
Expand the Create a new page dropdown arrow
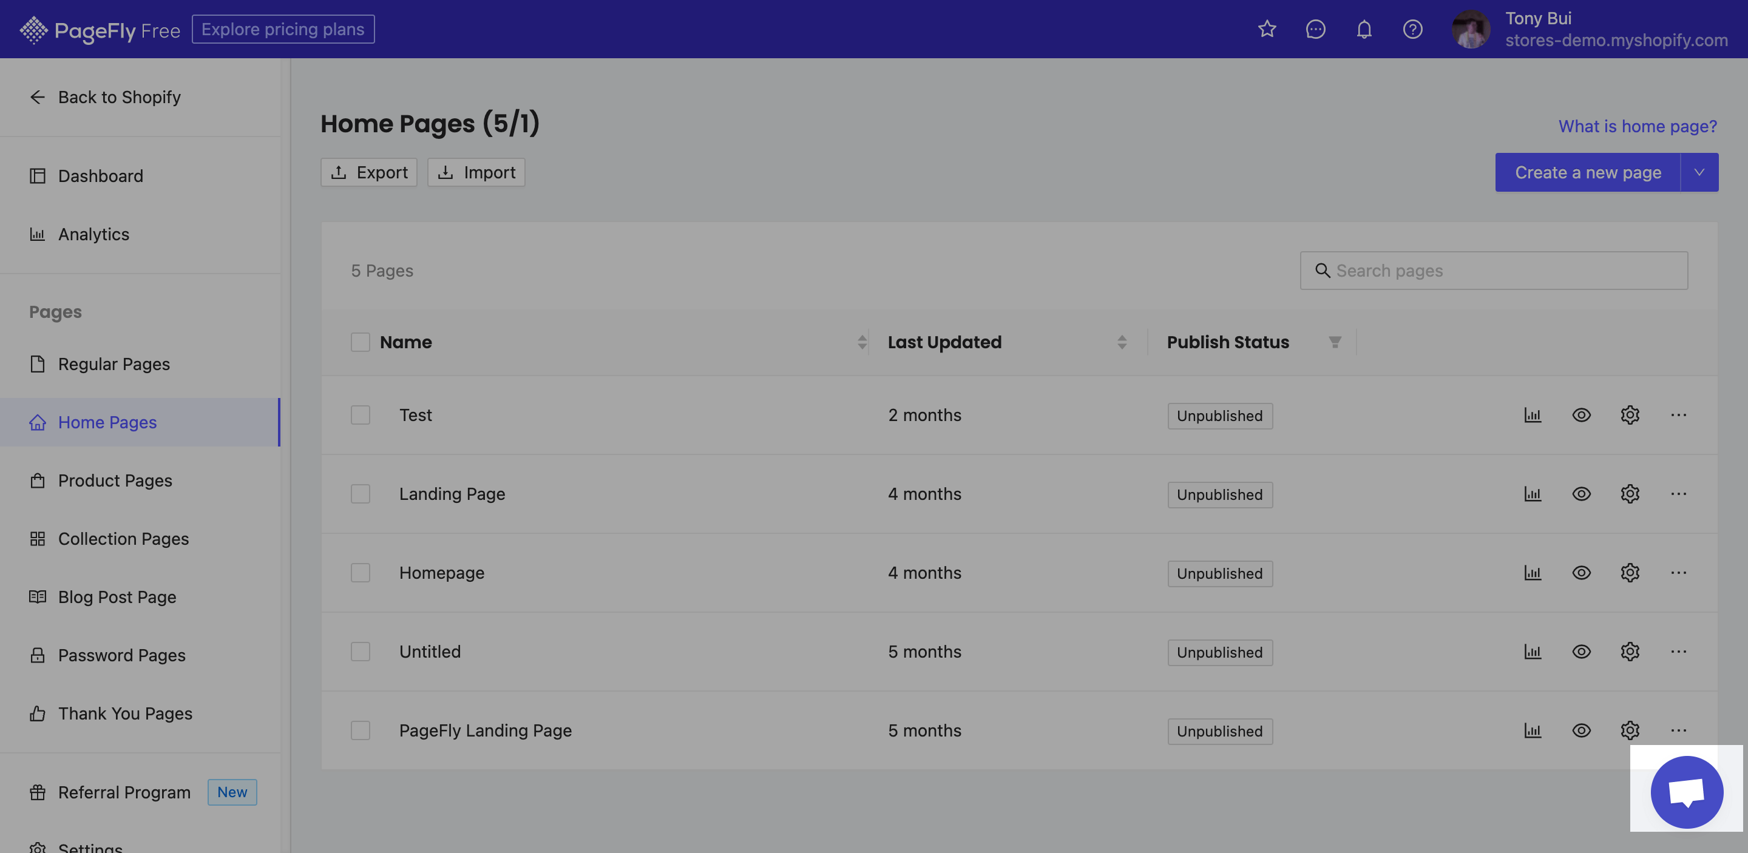coord(1699,172)
